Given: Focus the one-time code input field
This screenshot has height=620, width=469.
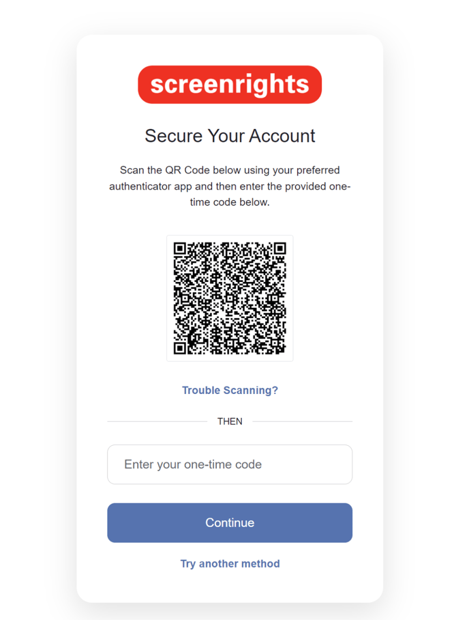Looking at the screenshot, I should click(x=230, y=465).
